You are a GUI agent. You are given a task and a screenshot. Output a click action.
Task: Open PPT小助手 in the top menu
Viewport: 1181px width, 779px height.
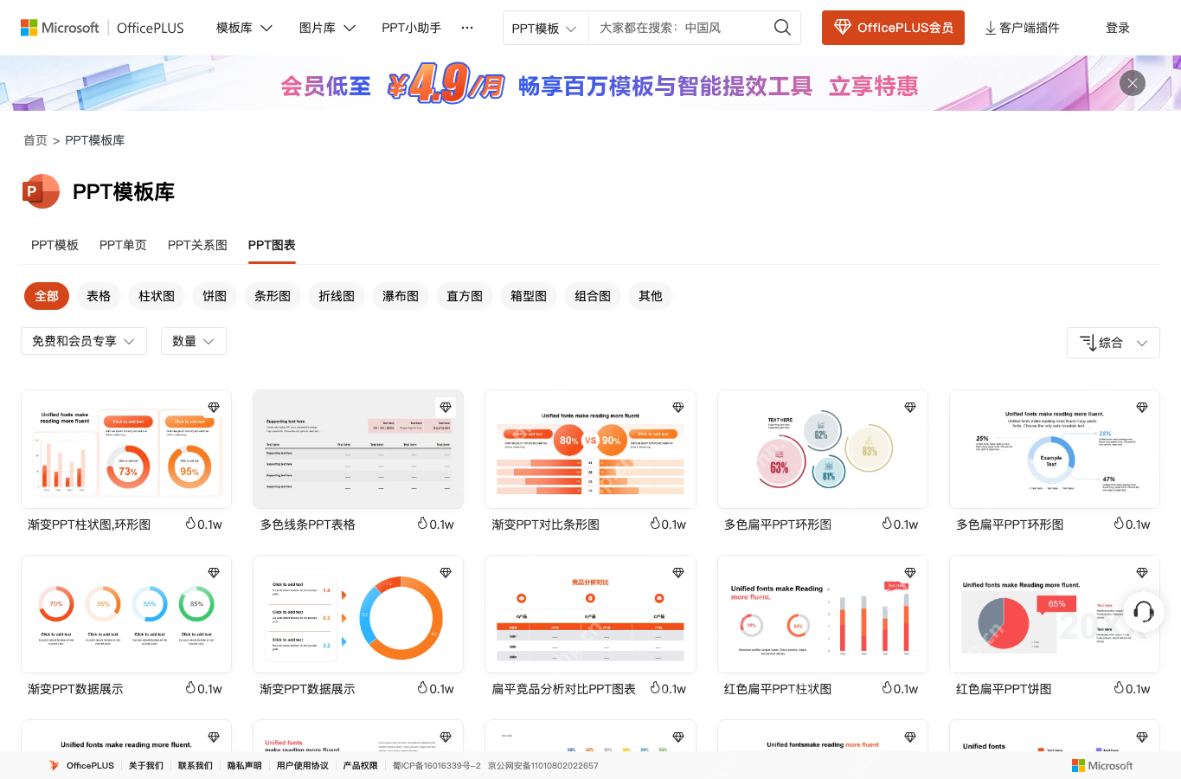pyautogui.click(x=412, y=28)
